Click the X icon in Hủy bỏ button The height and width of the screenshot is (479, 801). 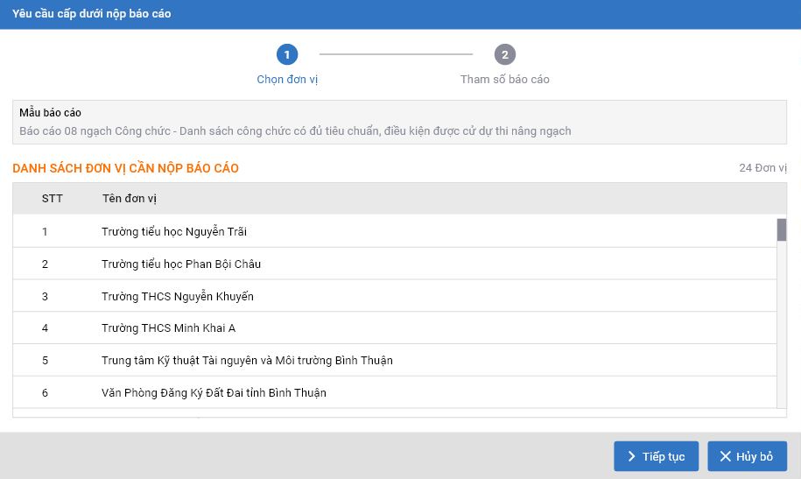[725, 456]
